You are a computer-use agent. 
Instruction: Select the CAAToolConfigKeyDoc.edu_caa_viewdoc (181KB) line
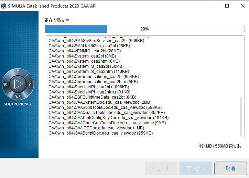pyautogui.click(x=108, y=118)
